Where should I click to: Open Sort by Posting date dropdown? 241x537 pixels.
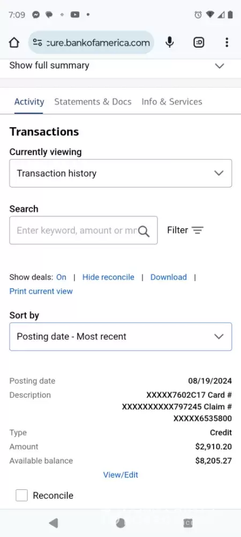120,337
